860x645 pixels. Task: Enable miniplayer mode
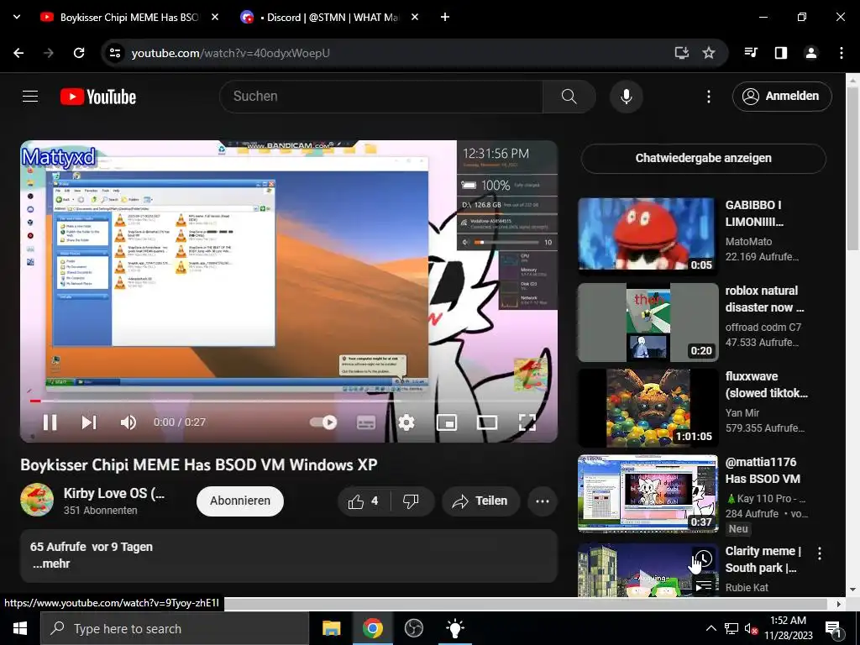point(447,422)
